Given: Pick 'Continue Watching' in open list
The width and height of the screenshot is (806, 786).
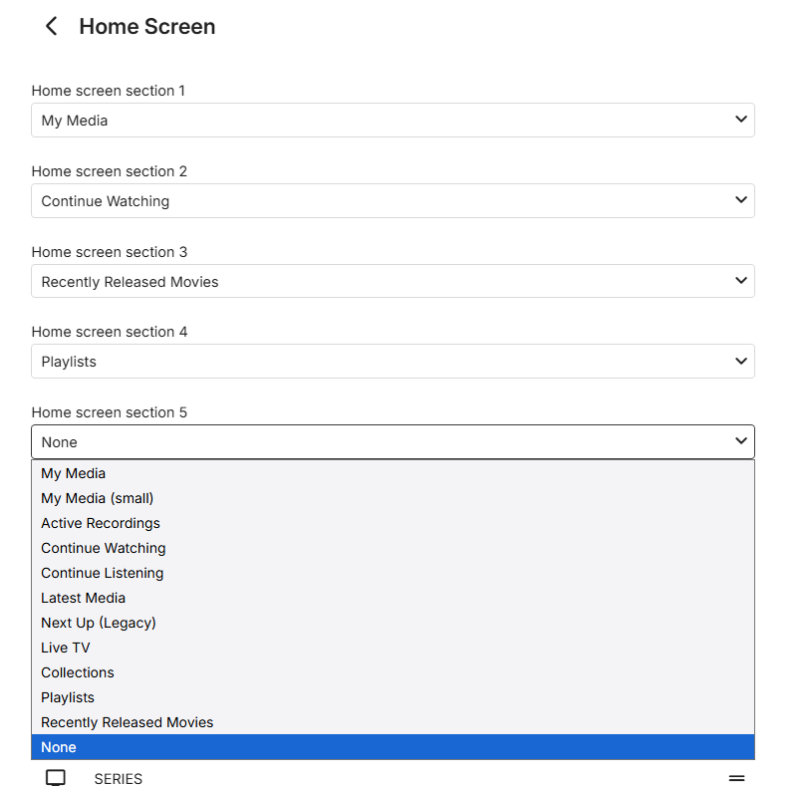Looking at the screenshot, I should (x=104, y=548).
